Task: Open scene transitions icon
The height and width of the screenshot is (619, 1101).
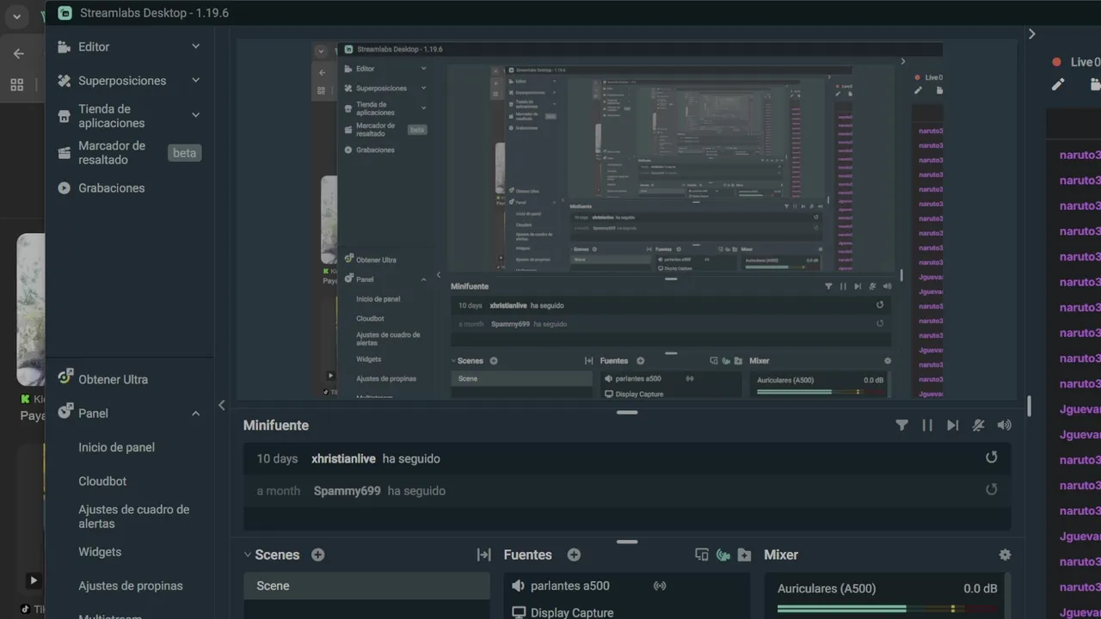Action: (x=484, y=555)
